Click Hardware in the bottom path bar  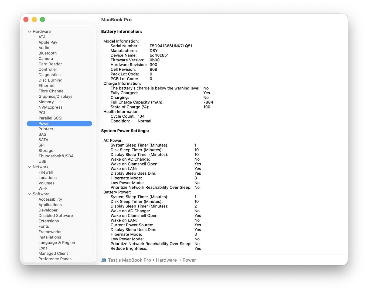click(166, 260)
